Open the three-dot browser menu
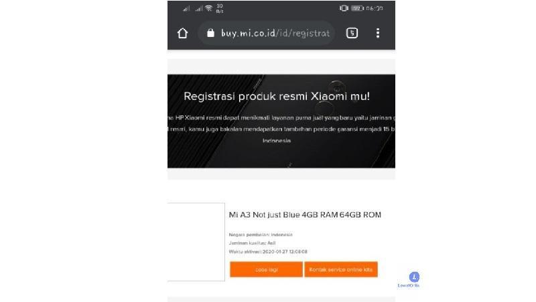The height and width of the screenshot is (302, 536). [x=378, y=33]
